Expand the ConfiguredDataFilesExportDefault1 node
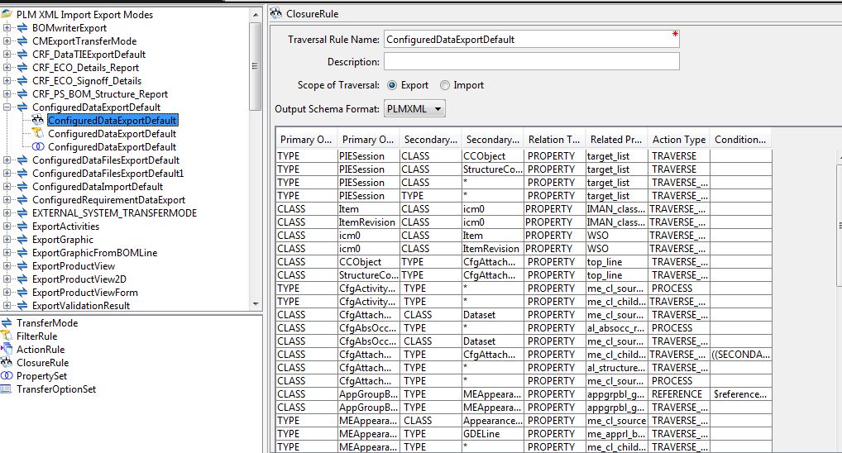Viewport: 842px width, 453px height. pos(7,174)
